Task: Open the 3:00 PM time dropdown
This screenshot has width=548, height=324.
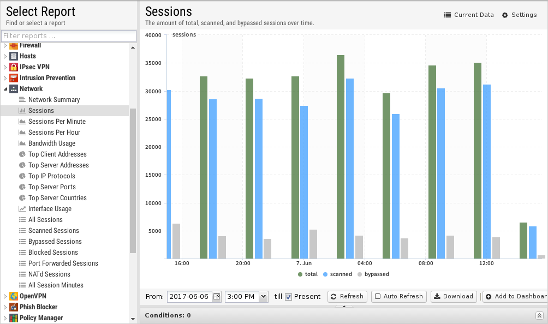Action: click(x=264, y=296)
